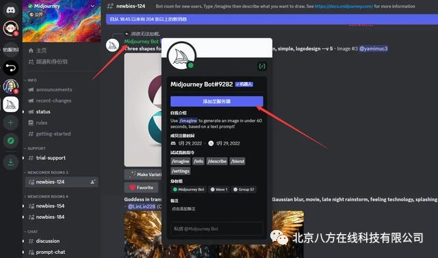Image resolution: width=438 pixels, height=258 pixels.
Task: Click the blue add to server button
Action: (216, 102)
